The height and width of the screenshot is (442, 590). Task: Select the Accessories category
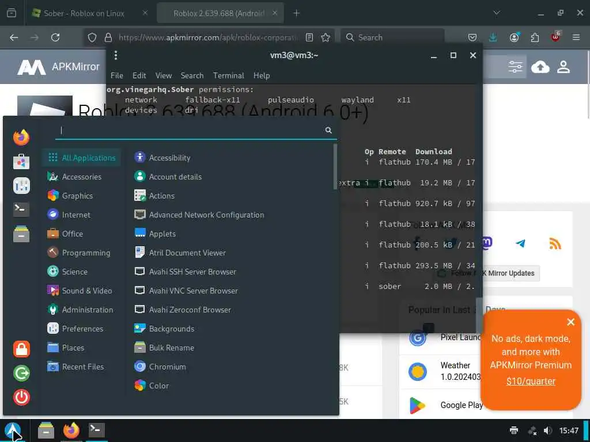(x=82, y=177)
